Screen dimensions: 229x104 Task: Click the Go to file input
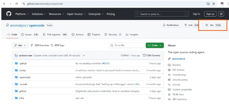click(x=127, y=45)
